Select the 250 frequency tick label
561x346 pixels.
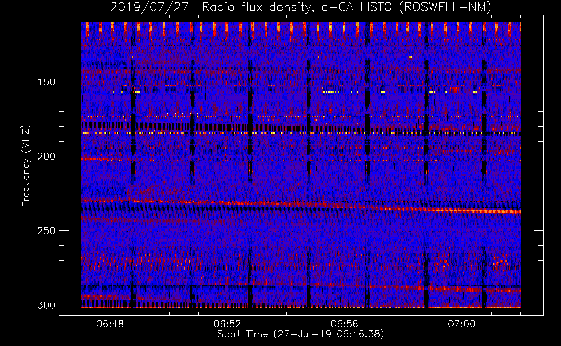tap(46, 231)
